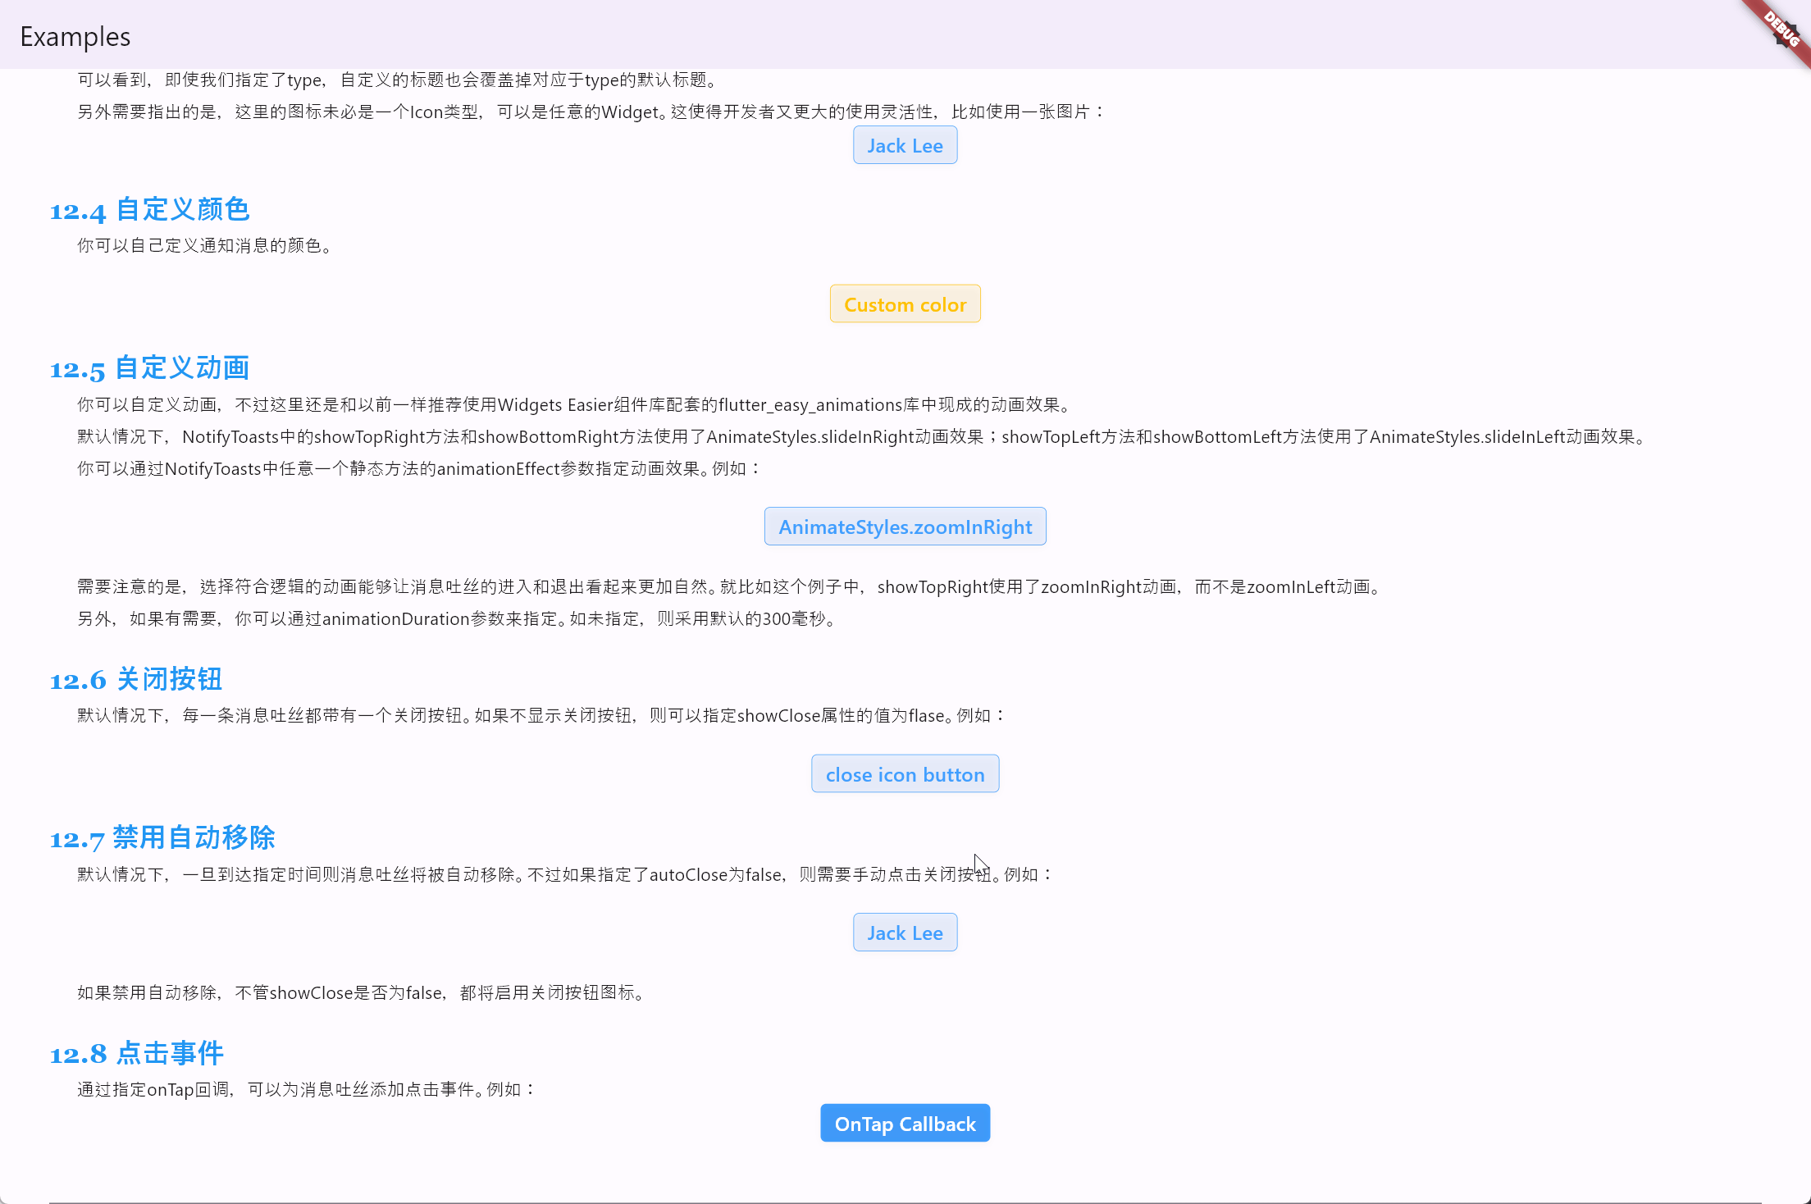This screenshot has width=1811, height=1204.
Task: Click the paragraph mentioning animationDuration 300 milliseconds
Action: tap(457, 619)
